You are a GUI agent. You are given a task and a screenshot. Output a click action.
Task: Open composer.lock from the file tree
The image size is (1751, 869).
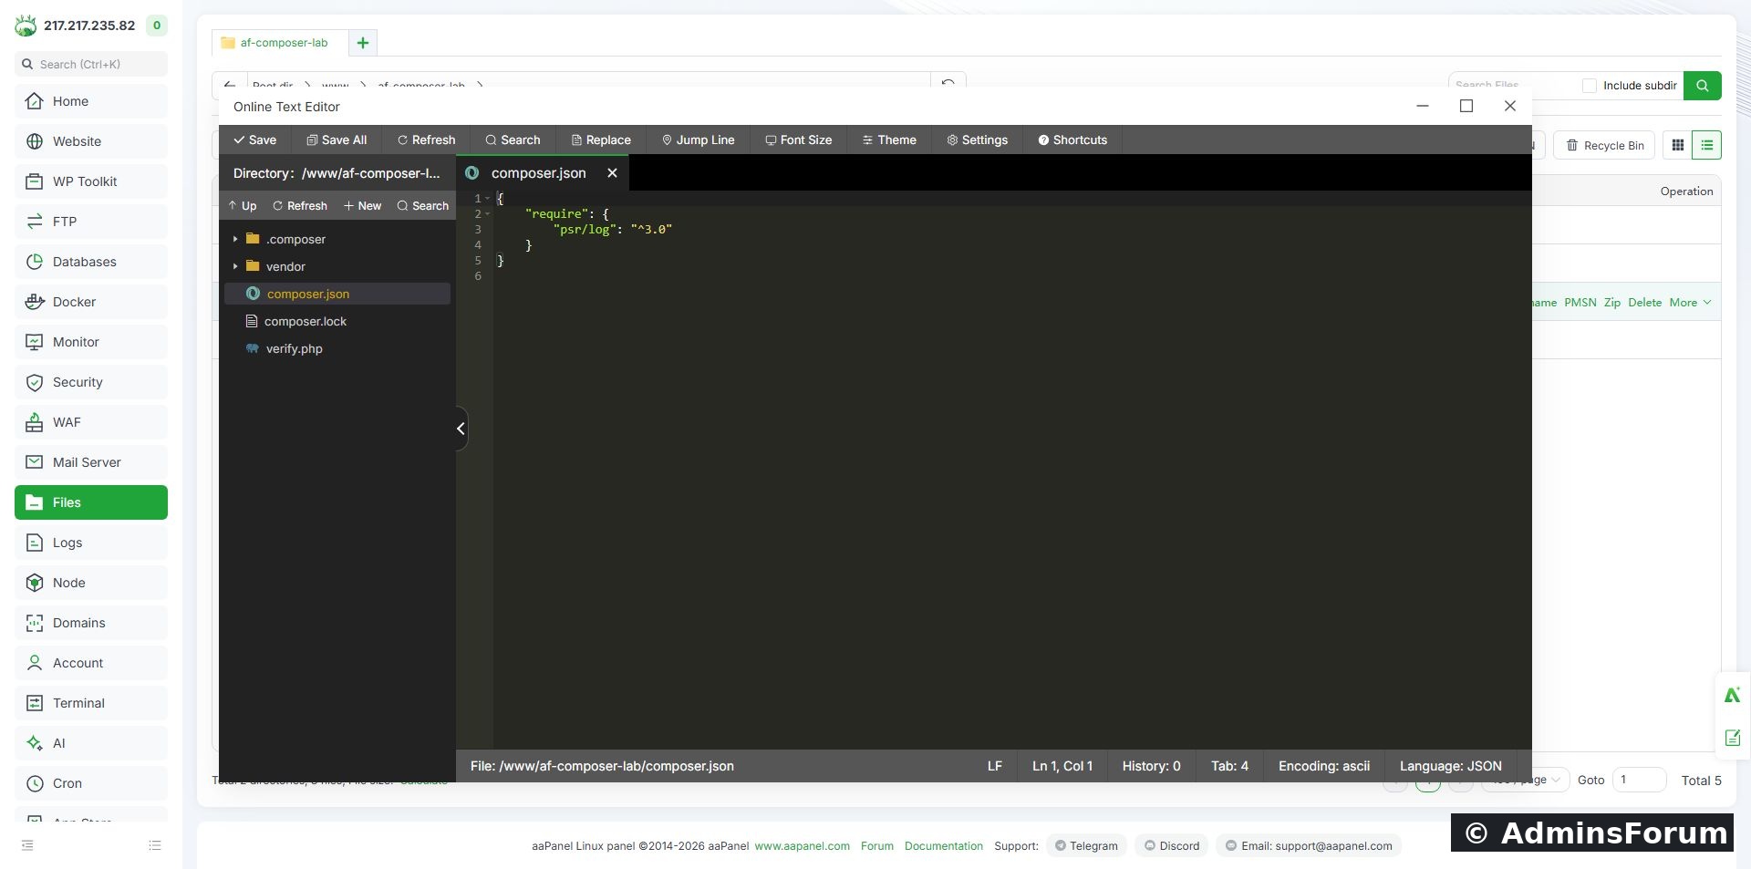point(305,321)
